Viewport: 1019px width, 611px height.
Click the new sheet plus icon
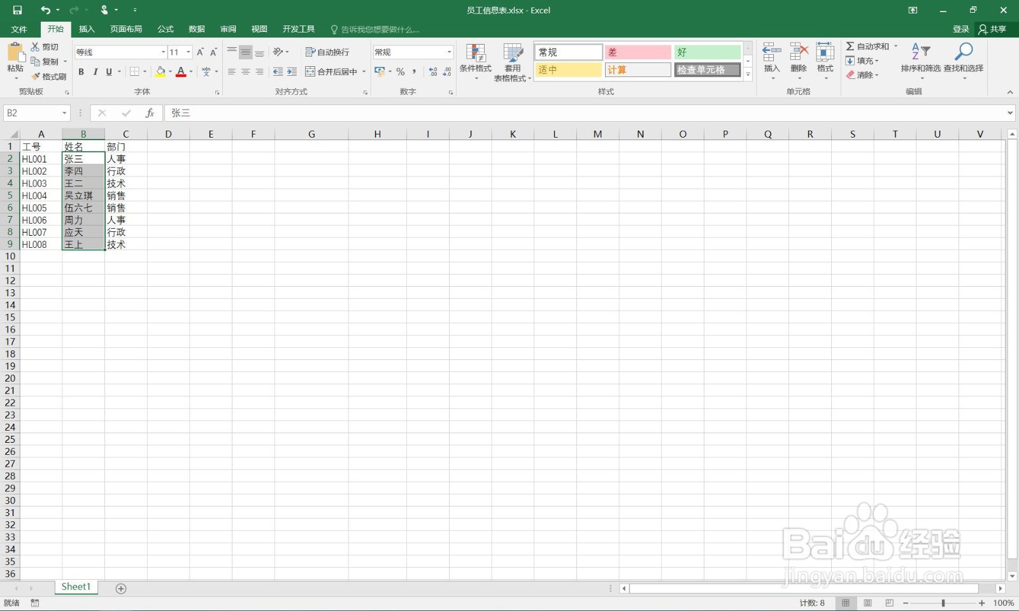[x=121, y=588]
